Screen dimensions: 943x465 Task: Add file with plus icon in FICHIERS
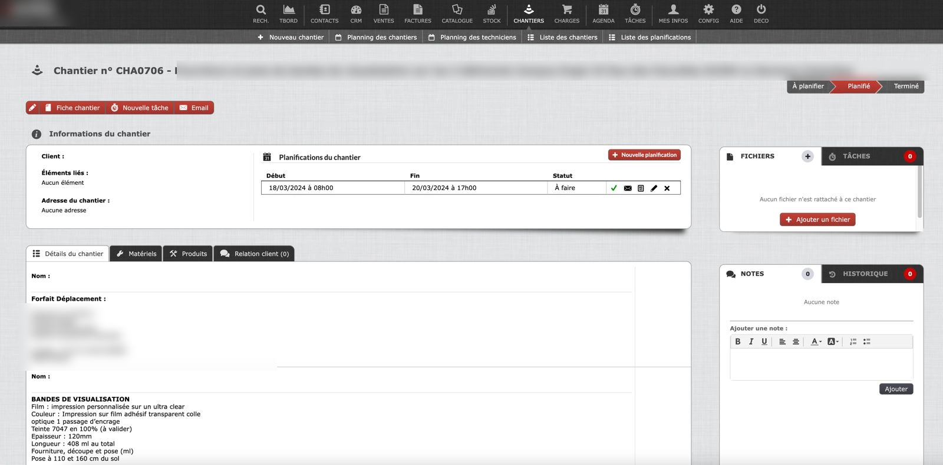coord(807,156)
